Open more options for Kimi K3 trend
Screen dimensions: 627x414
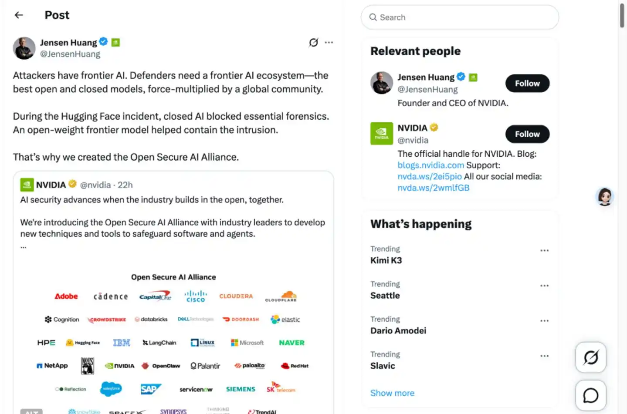(x=544, y=250)
